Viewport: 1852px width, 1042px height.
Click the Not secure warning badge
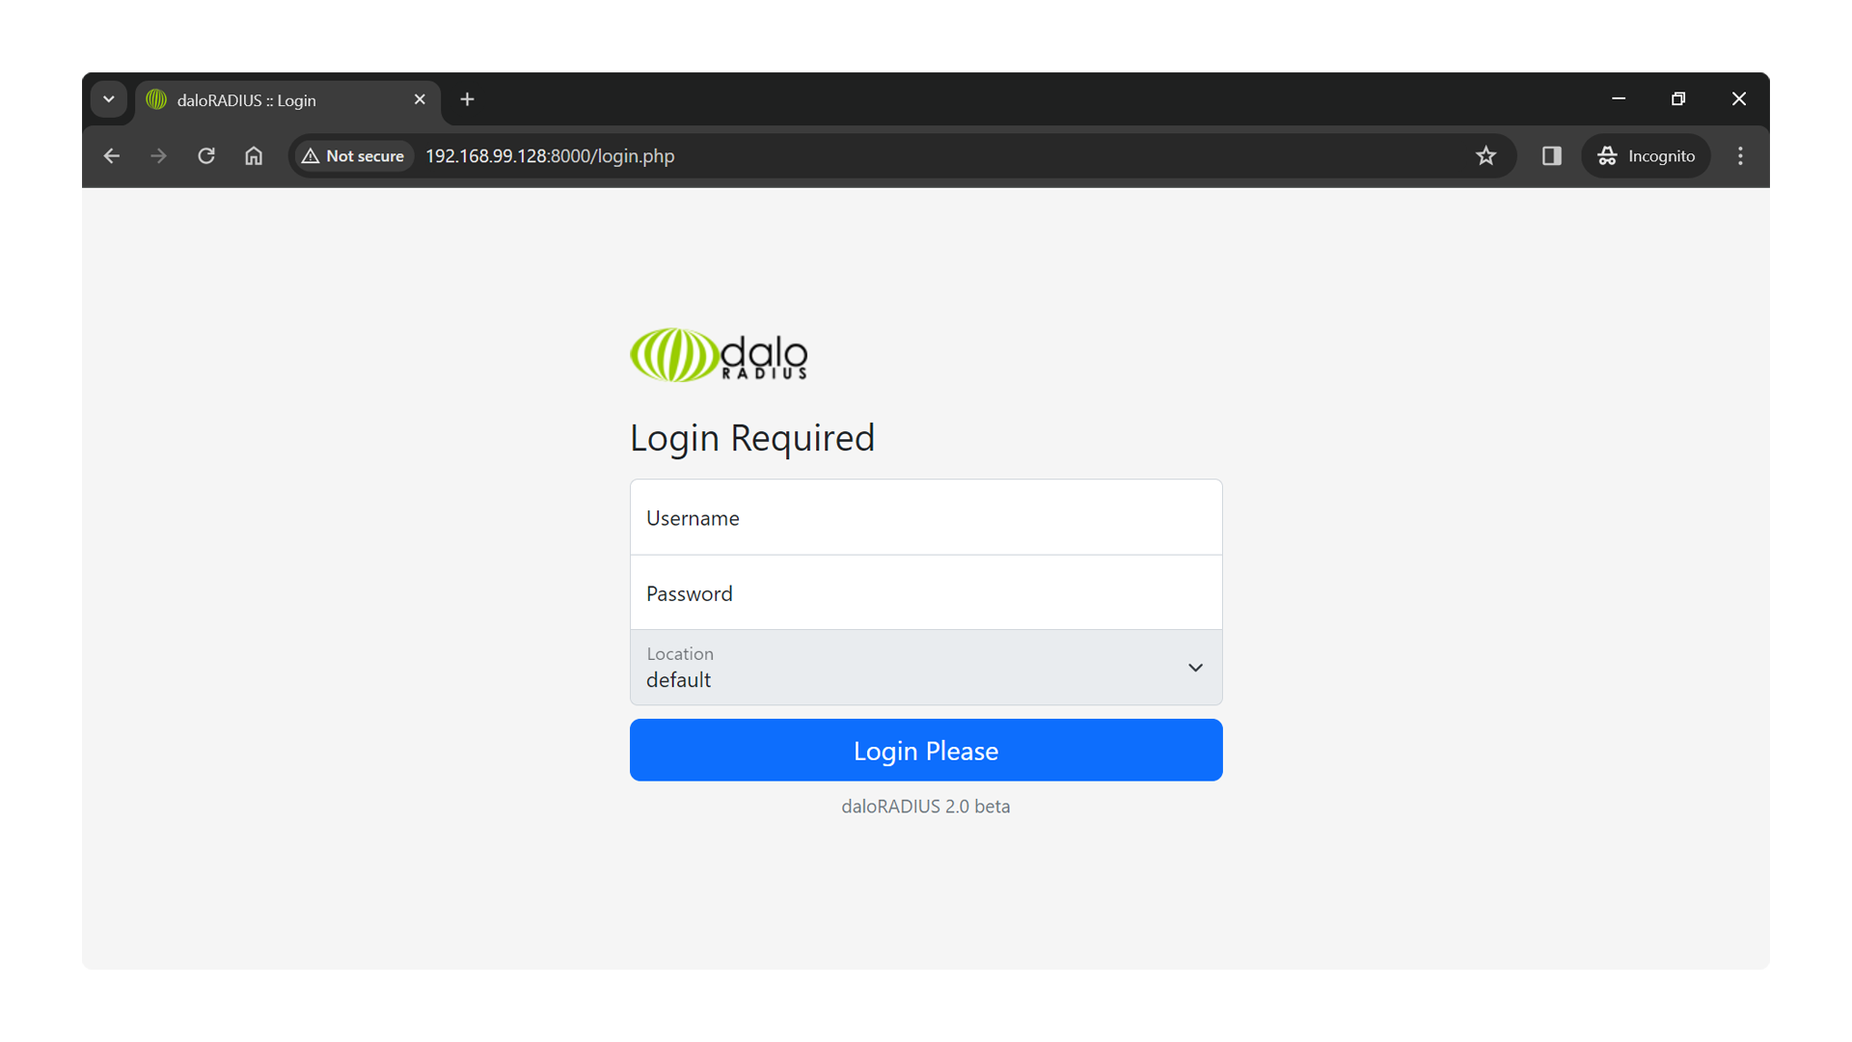click(353, 156)
